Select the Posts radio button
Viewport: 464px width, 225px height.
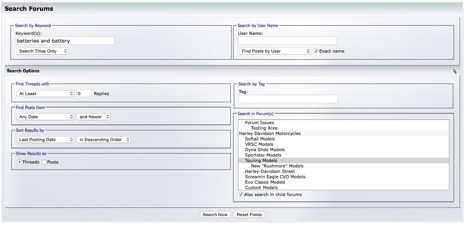[x=44, y=162]
